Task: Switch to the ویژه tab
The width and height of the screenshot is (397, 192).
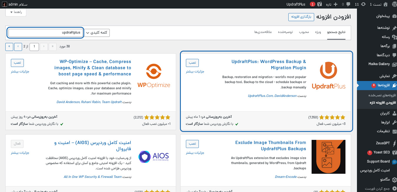Action: click(318, 32)
